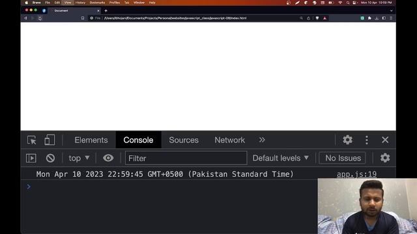Go forward in browser history

[33, 18]
